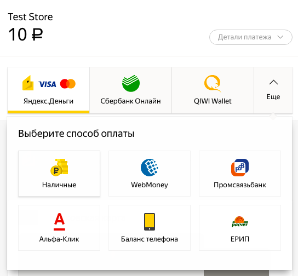Click the Visa logo
Screen dimensions: 298x276
point(47,84)
